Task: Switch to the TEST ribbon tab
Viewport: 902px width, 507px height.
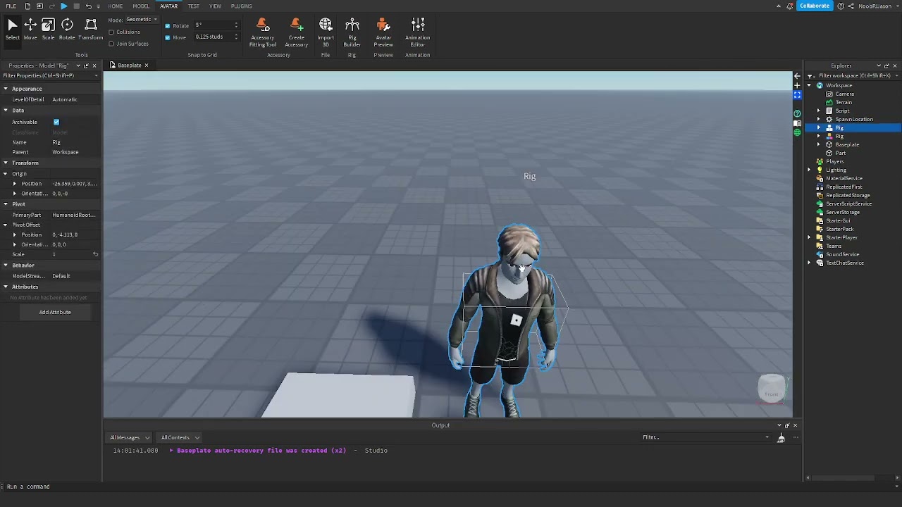Action: [193, 6]
